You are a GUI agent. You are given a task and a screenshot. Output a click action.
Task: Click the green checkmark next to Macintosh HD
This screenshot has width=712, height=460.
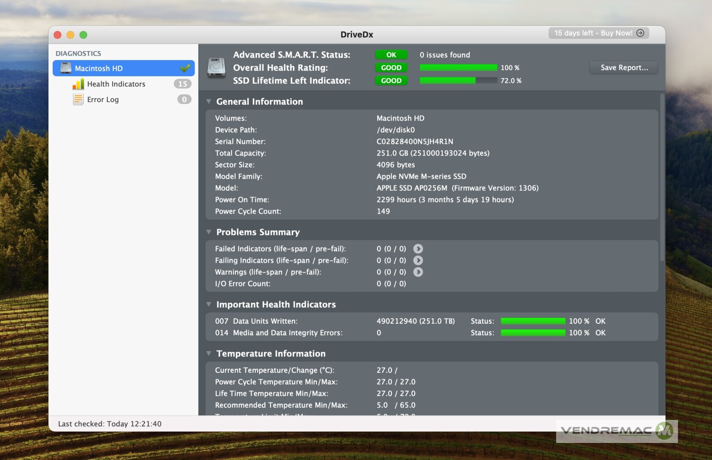[x=185, y=68]
